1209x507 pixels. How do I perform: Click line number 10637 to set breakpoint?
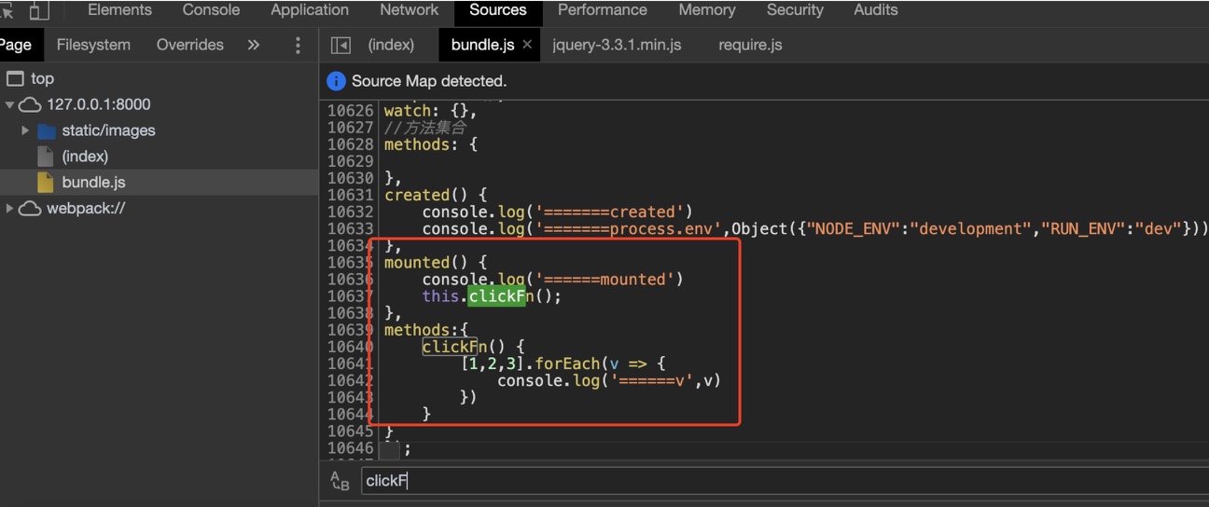coord(351,296)
